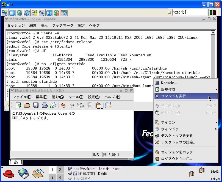This screenshot has height=182, width=222.
Task: Switch to virtual desktop 2 in pager
Action: click(x=60, y=170)
